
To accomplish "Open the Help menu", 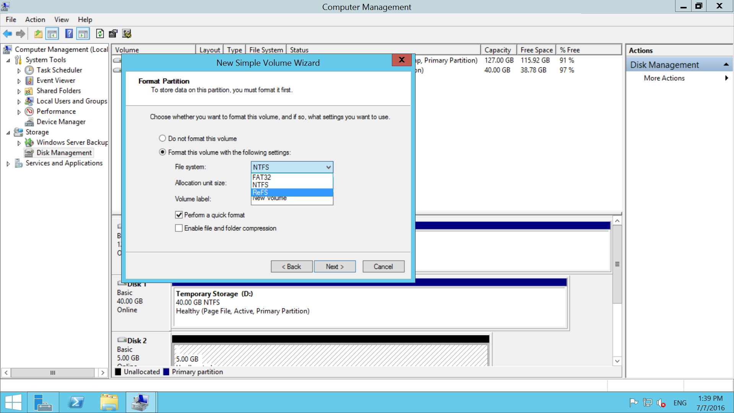I will click(85, 20).
